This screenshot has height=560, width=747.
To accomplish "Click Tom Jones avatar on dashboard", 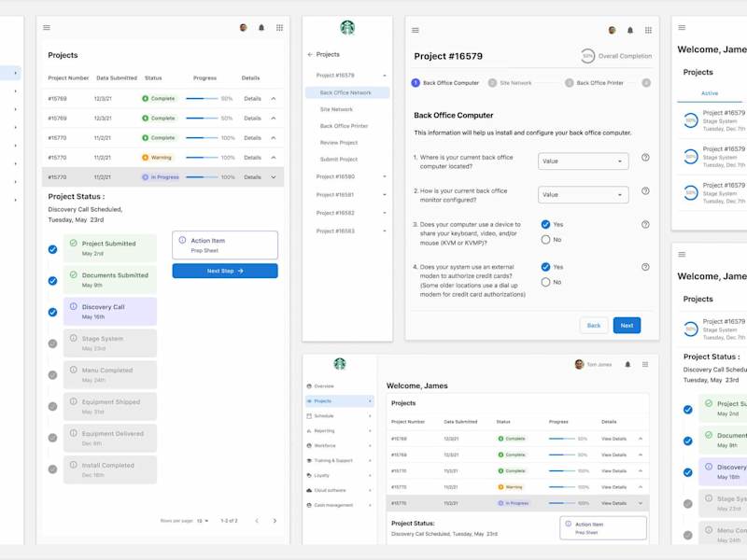I will pos(579,364).
